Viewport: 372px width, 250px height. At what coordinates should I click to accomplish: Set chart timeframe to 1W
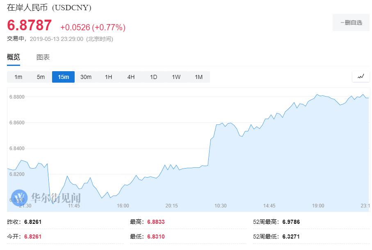click(x=176, y=77)
